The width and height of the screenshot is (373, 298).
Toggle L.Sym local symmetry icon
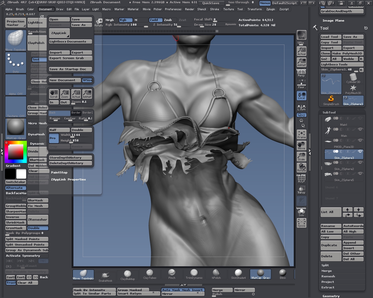pos(301,107)
